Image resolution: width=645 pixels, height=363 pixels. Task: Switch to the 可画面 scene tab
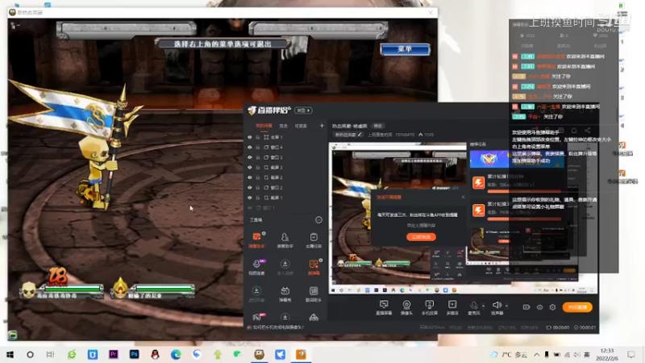coord(301,126)
